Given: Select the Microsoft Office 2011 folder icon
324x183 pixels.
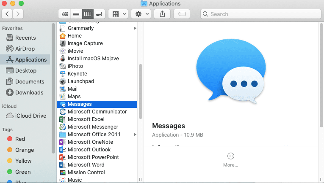Looking at the screenshot, I should click(63, 135).
